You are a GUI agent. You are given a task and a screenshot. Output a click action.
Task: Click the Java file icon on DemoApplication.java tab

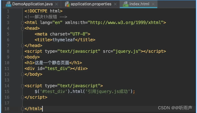(9, 4)
